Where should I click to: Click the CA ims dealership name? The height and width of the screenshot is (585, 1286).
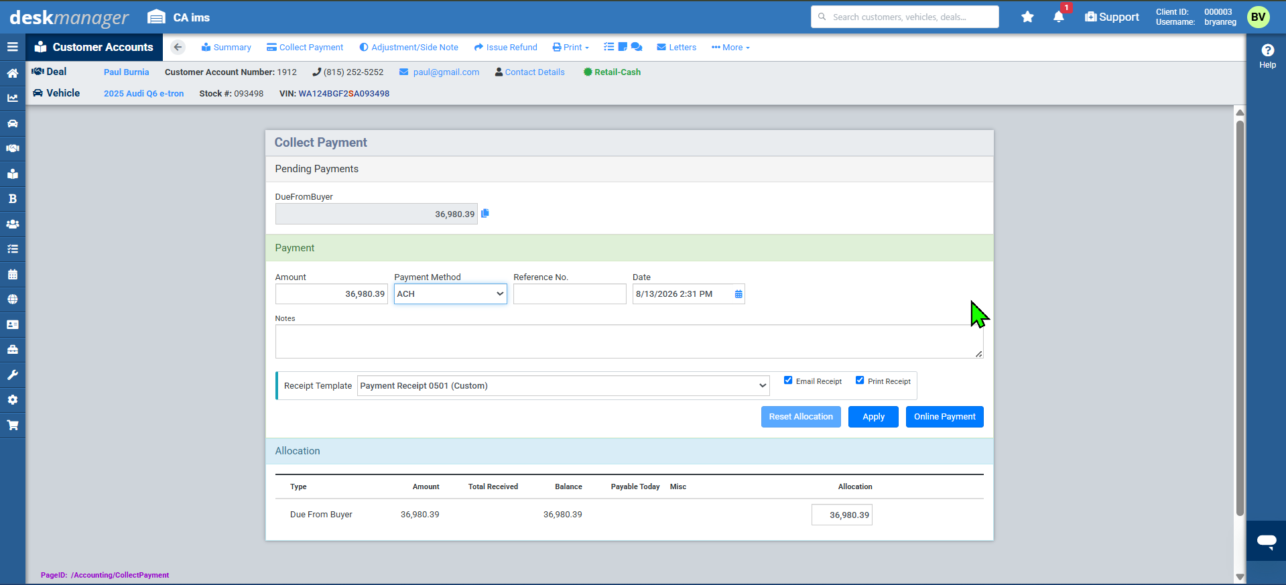[192, 17]
